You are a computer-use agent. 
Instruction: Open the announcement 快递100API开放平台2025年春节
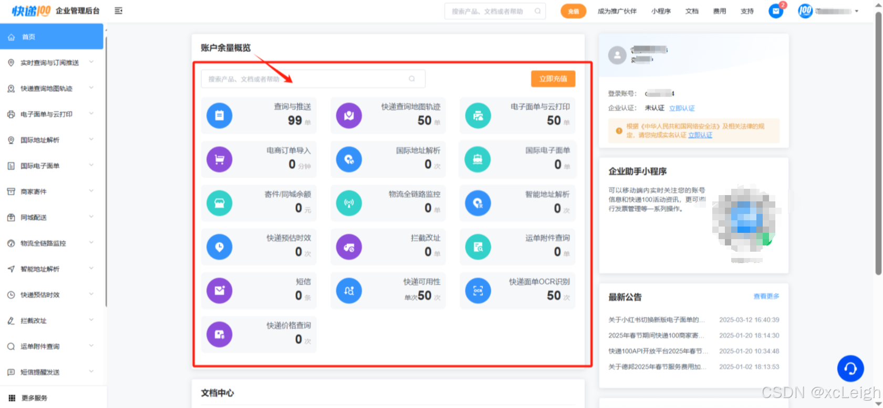pos(658,351)
